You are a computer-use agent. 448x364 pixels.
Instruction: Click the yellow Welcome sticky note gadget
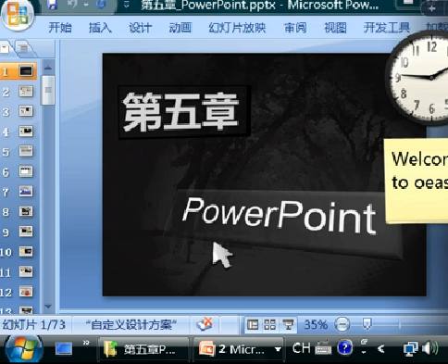pyautogui.click(x=416, y=181)
